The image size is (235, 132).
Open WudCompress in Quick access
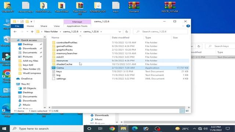point(32,73)
